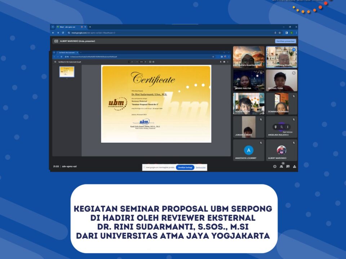
Task: Open options dots on top-right video tile
Action: (x=294, y=50)
